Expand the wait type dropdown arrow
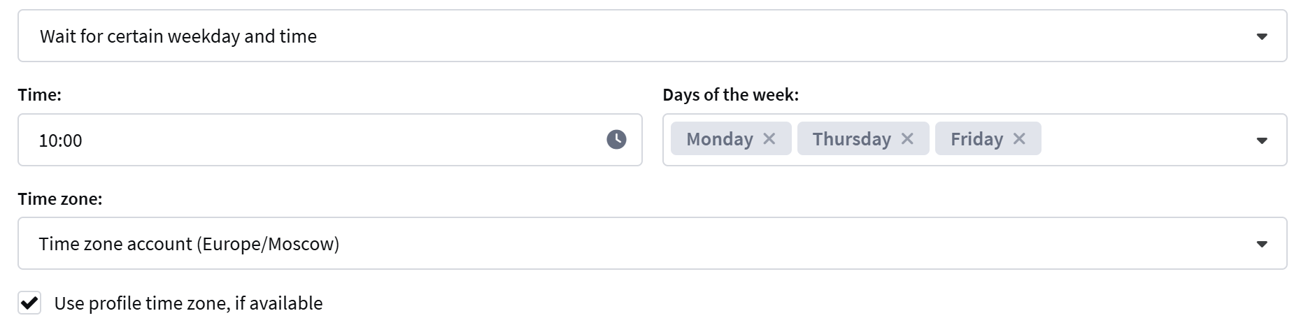1308x325 pixels. click(x=1262, y=36)
